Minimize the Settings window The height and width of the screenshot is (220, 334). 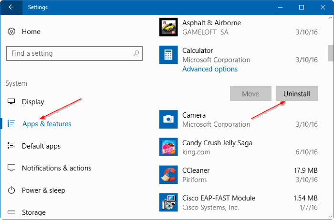(x=281, y=7)
